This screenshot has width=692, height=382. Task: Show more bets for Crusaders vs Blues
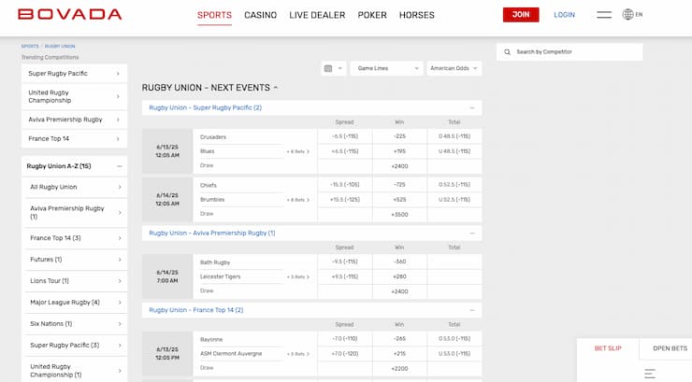(298, 151)
